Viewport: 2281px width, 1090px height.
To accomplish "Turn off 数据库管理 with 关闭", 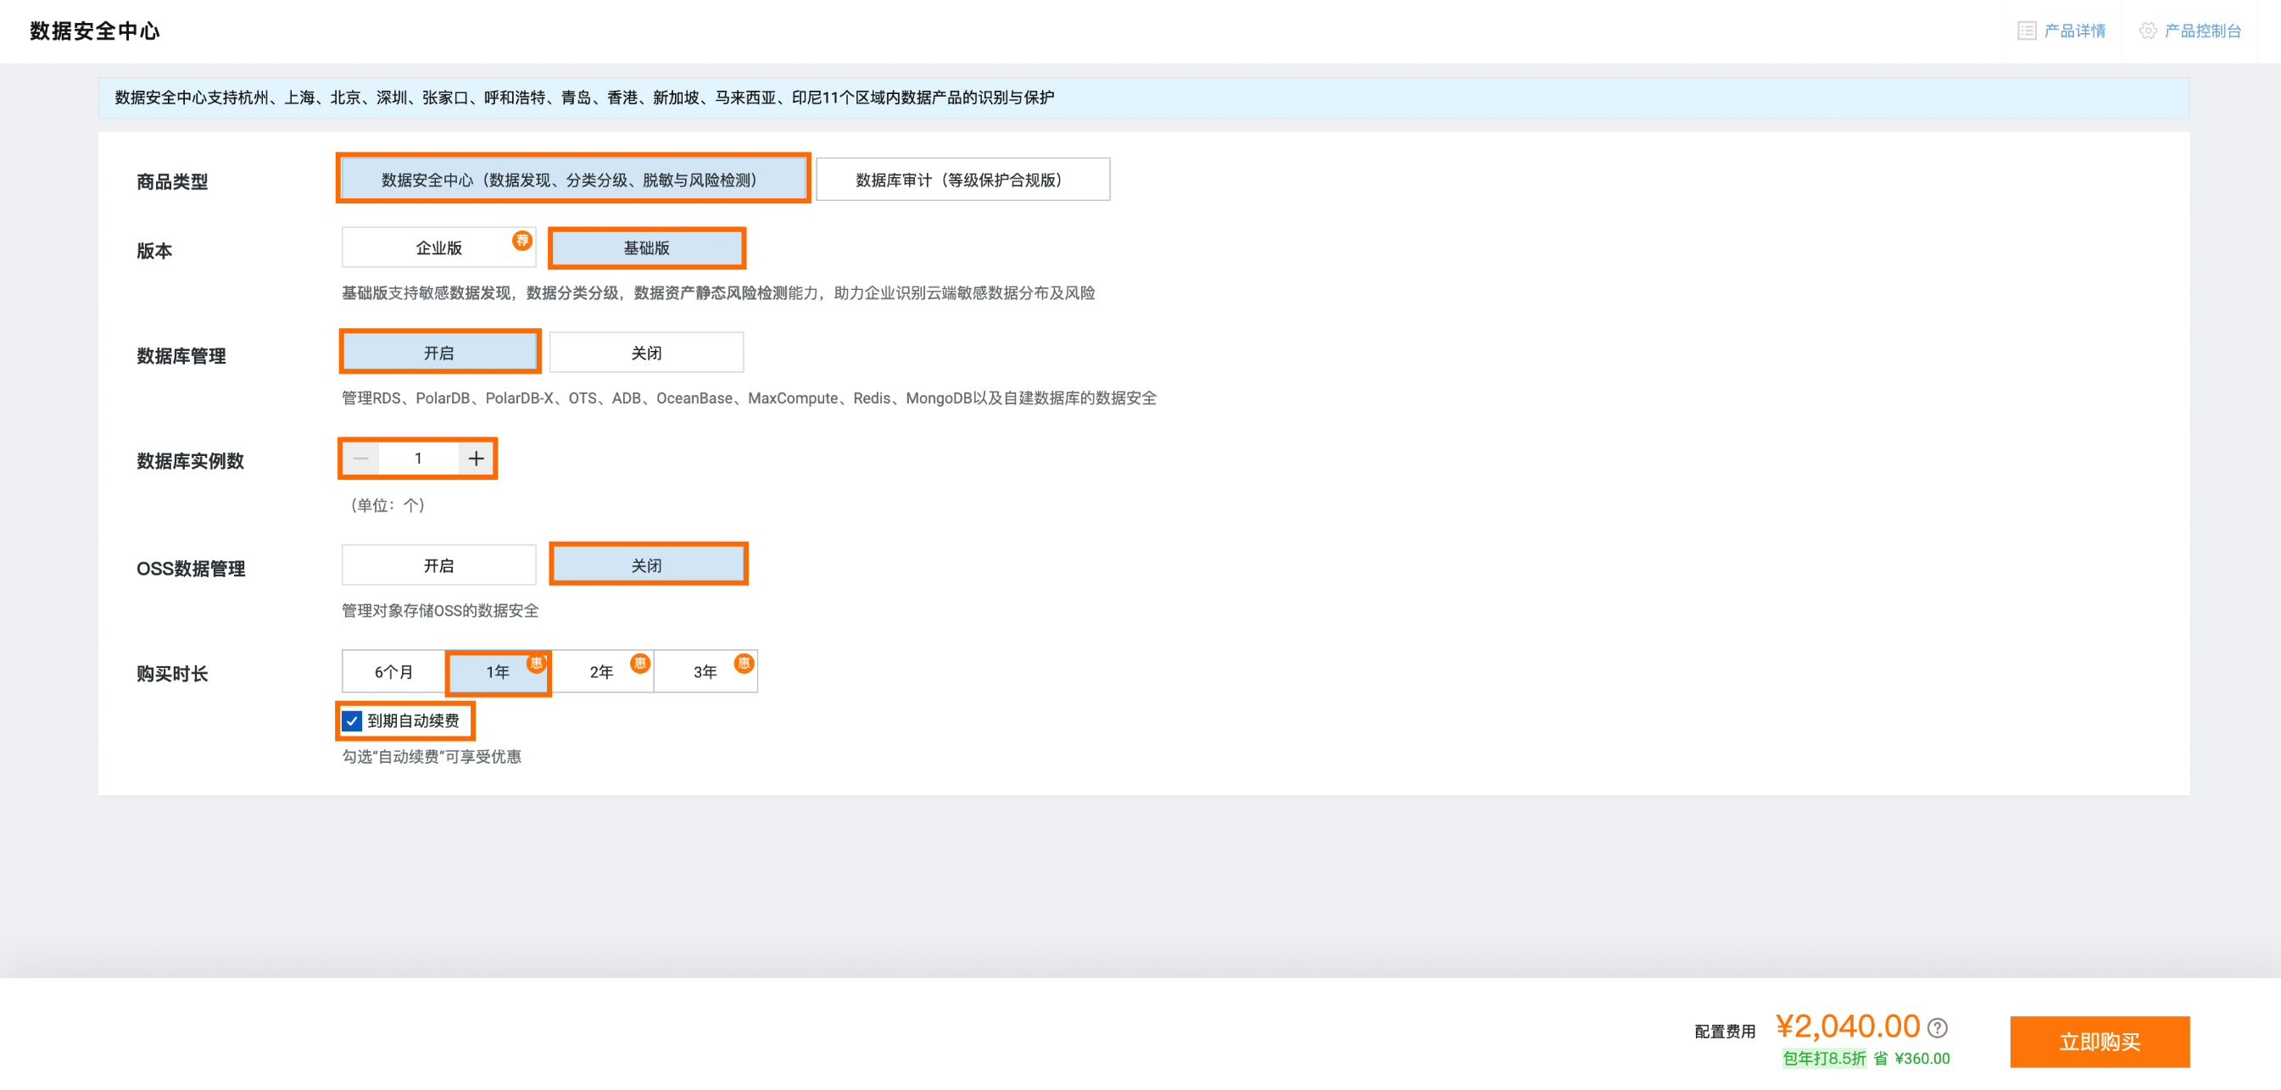I will (646, 353).
